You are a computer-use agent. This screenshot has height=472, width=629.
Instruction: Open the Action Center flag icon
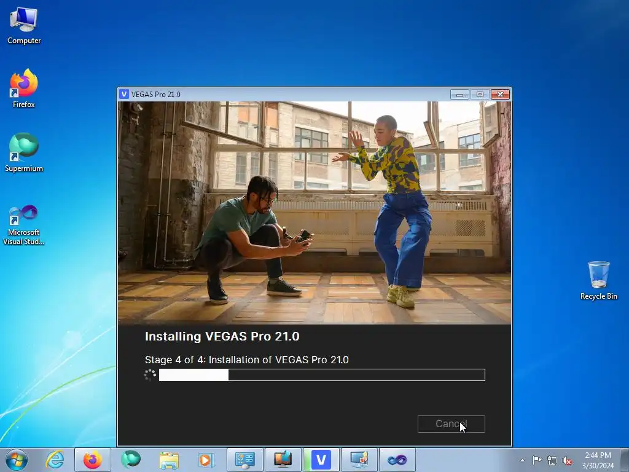click(x=537, y=460)
